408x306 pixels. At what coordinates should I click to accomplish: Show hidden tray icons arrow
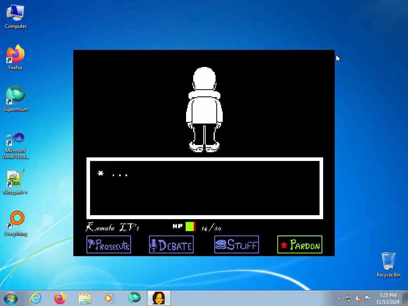[x=339, y=298]
